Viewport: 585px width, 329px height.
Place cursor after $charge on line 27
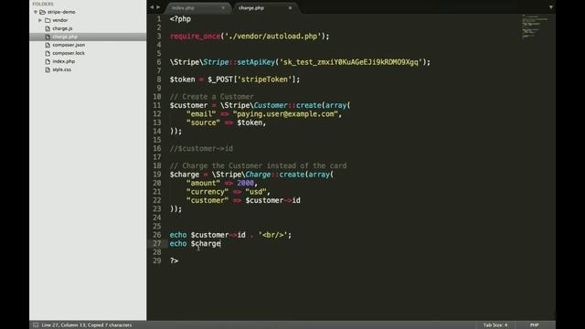[221, 244]
